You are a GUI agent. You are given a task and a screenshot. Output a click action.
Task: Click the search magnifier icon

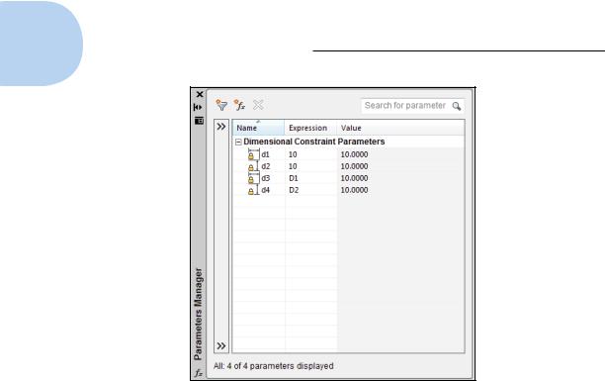[x=457, y=106]
